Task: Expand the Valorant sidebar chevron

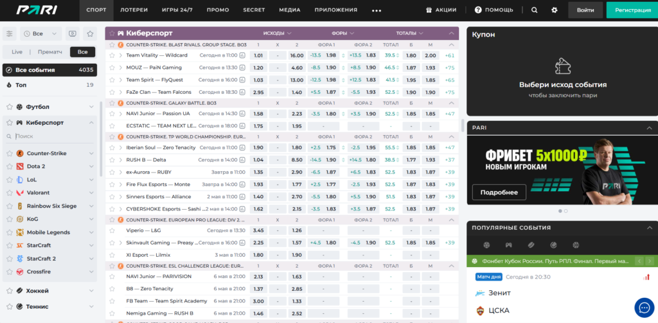Action: point(91,193)
